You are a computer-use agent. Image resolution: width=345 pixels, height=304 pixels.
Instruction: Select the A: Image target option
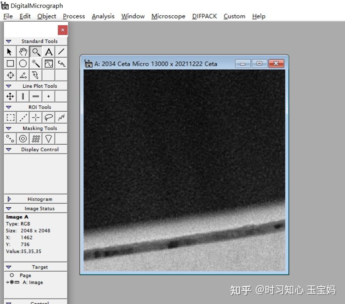(33, 282)
